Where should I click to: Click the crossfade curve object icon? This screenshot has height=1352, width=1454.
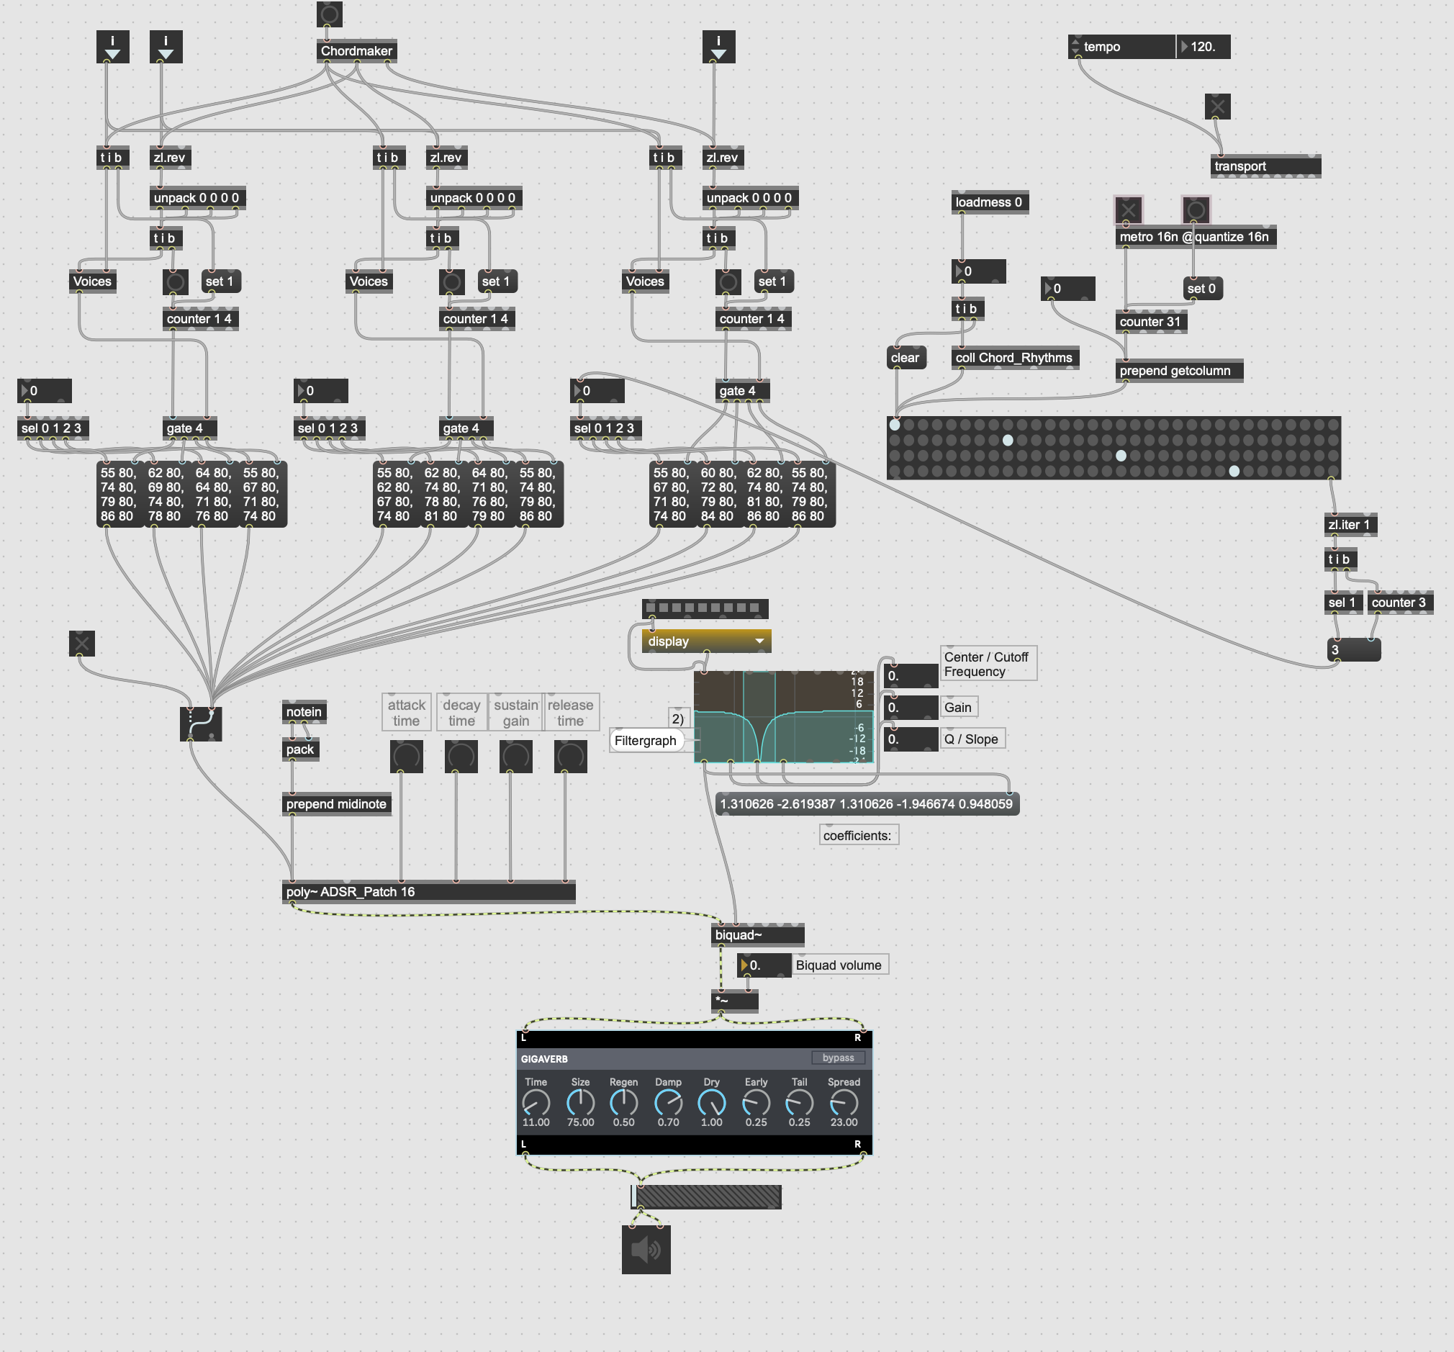200,724
